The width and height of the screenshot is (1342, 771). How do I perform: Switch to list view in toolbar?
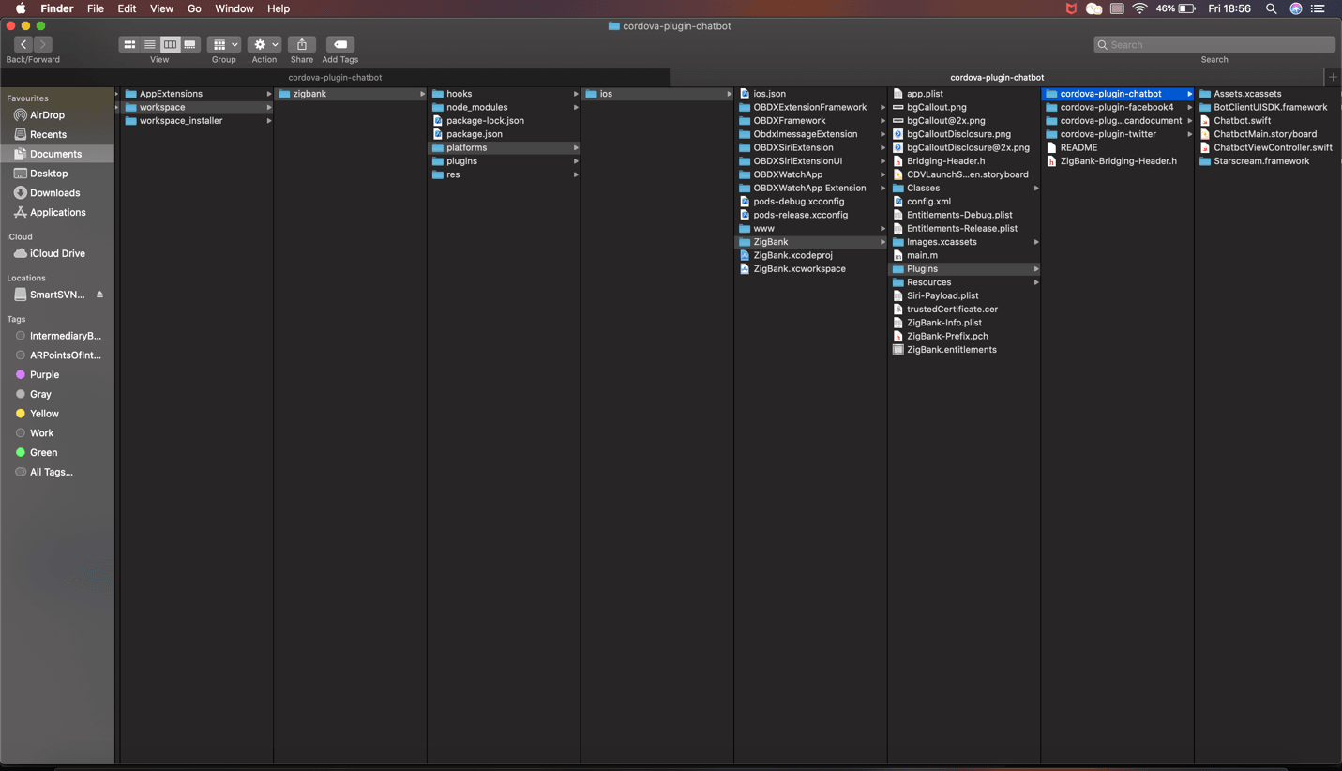tap(150, 44)
